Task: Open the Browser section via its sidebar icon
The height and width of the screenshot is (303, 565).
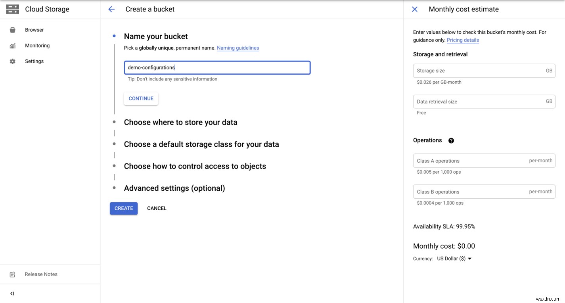Action: coord(12,29)
